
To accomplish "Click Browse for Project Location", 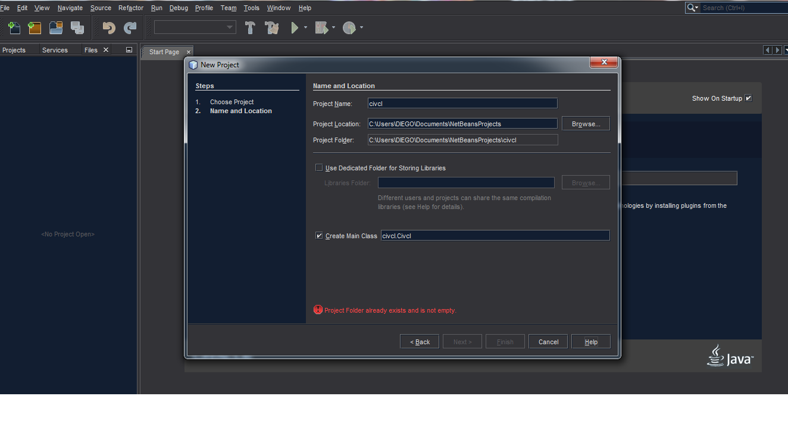I will [586, 124].
